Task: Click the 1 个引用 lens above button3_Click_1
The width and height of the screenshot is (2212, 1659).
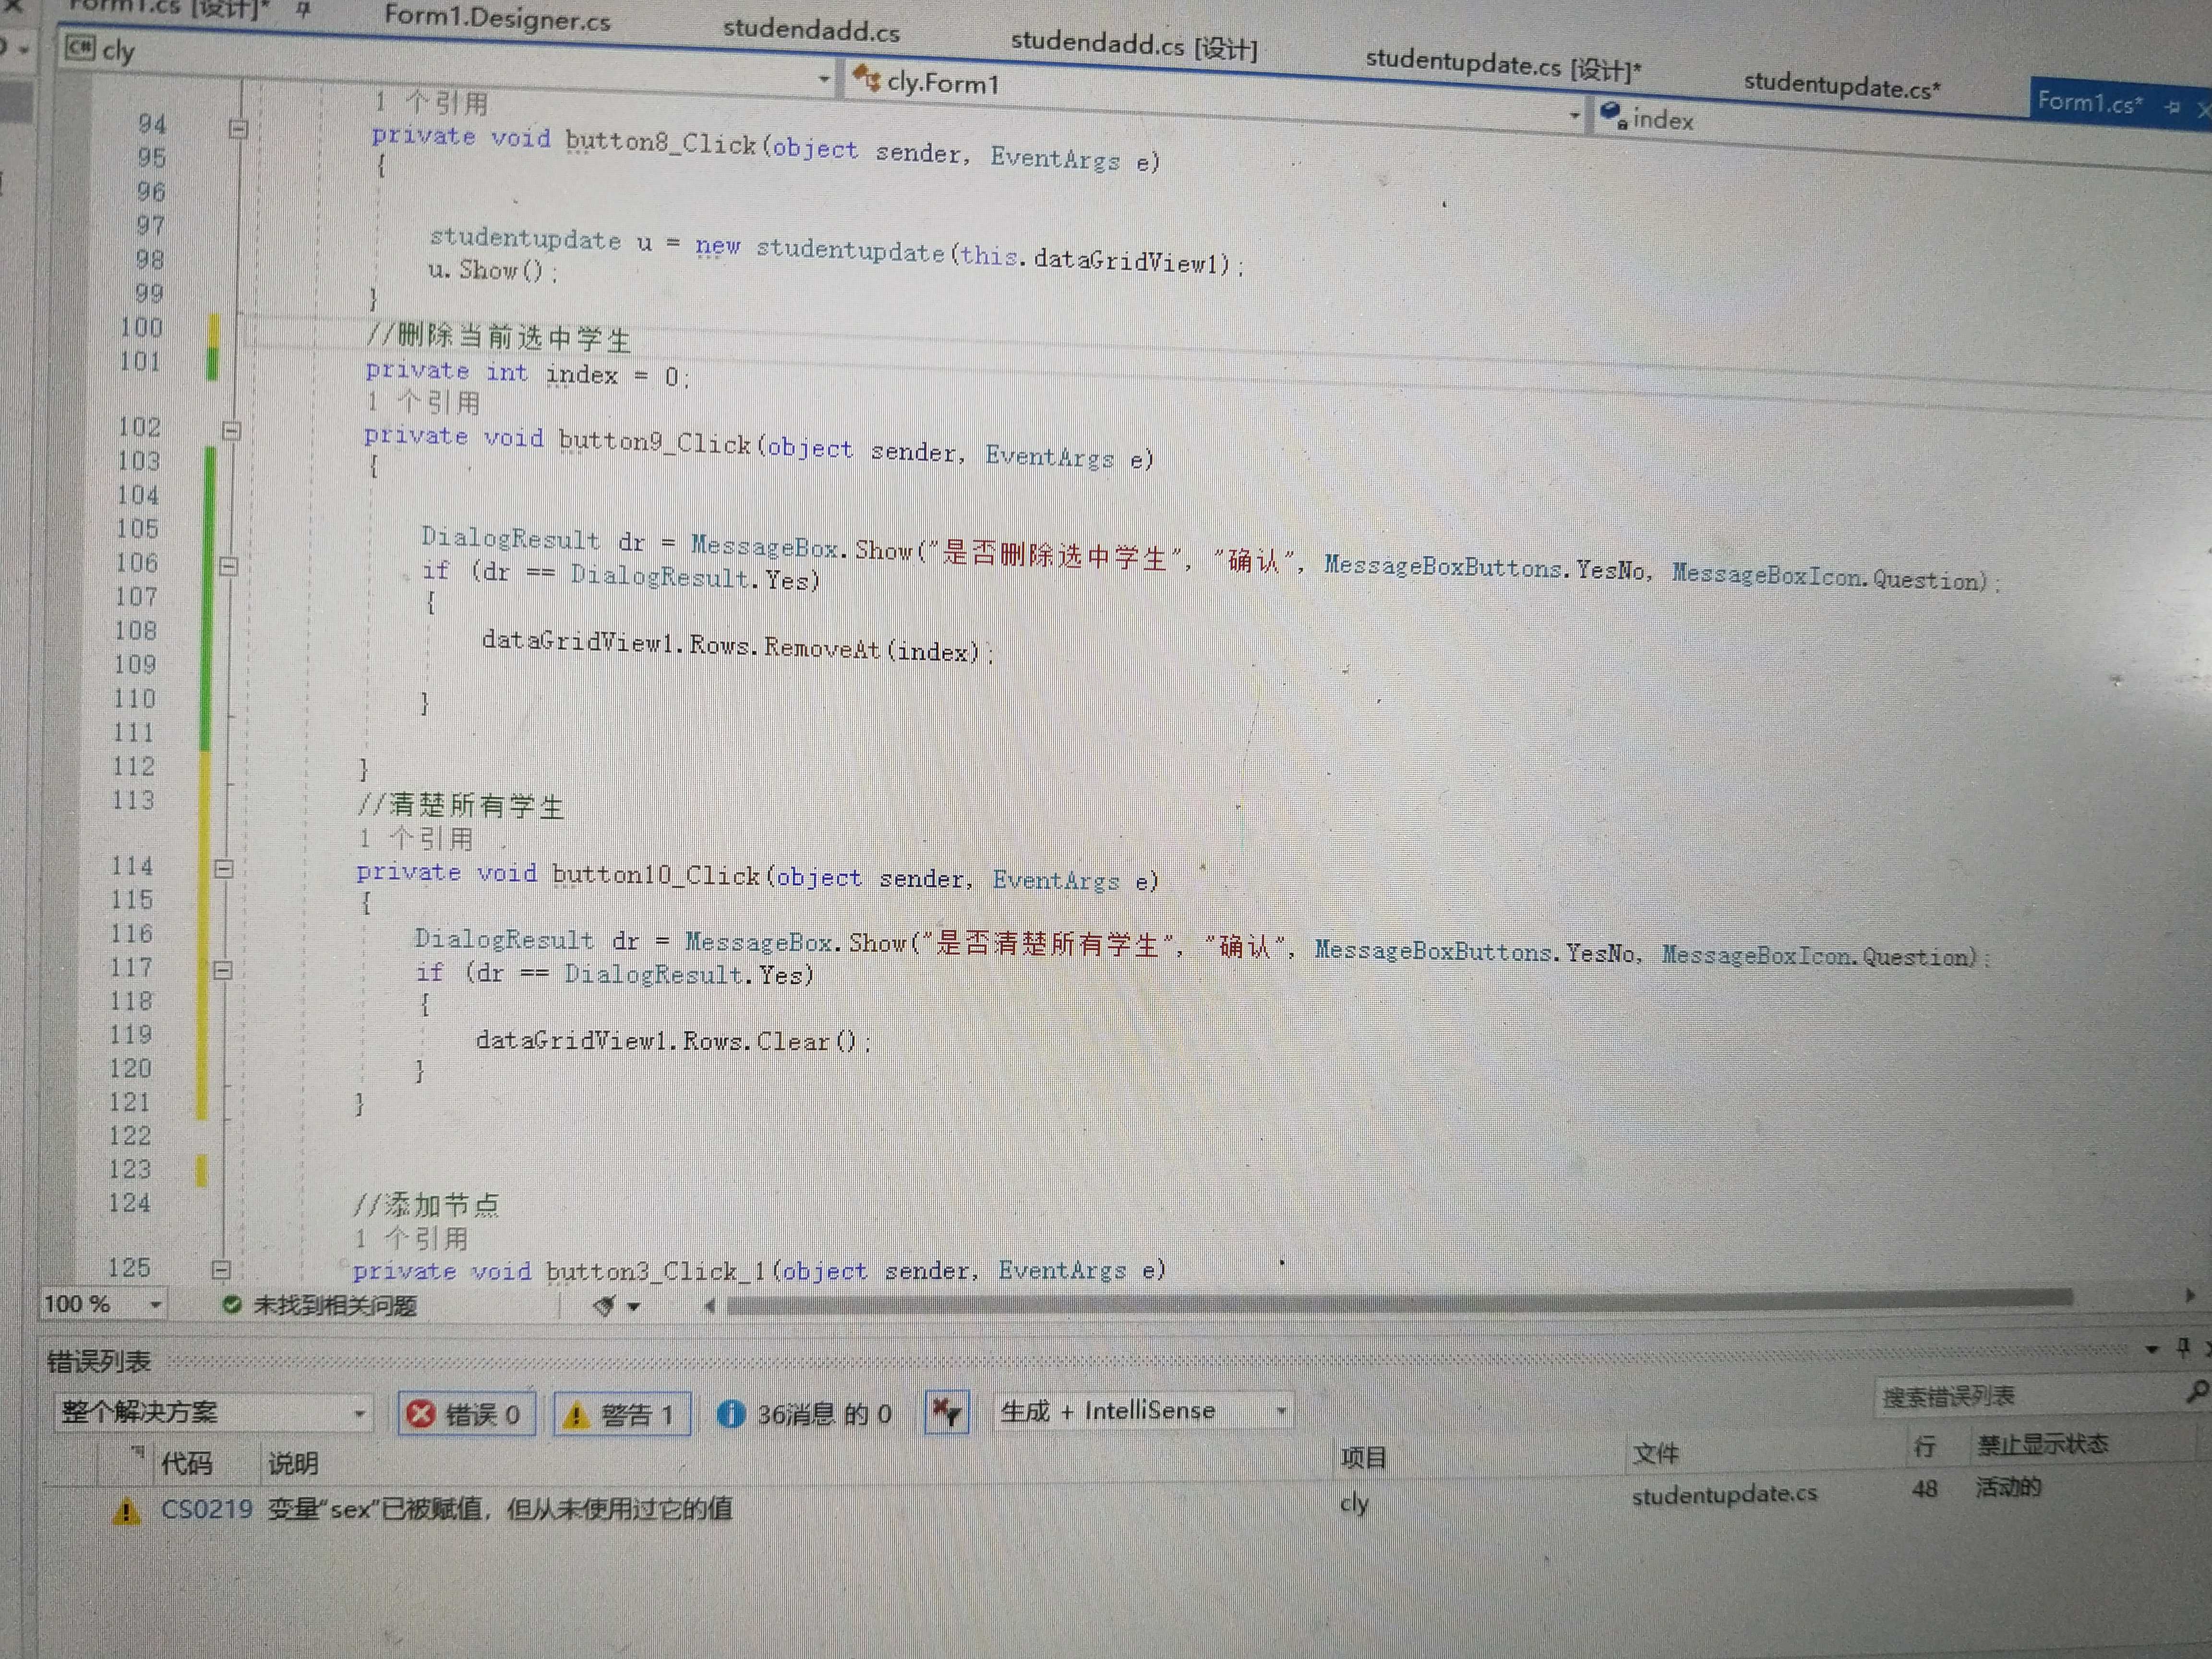Action: point(411,1238)
